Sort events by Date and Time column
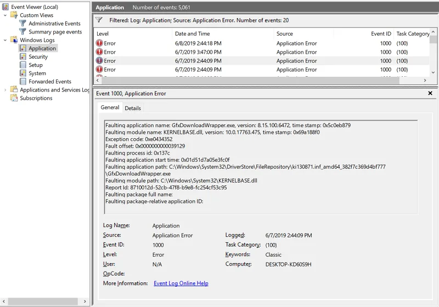 click(x=223, y=33)
